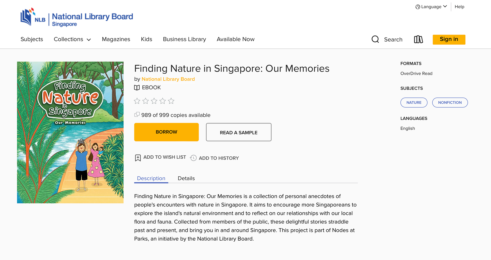491x260 pixels.
Task: Give a three star rating
Action: pos(154,101)
